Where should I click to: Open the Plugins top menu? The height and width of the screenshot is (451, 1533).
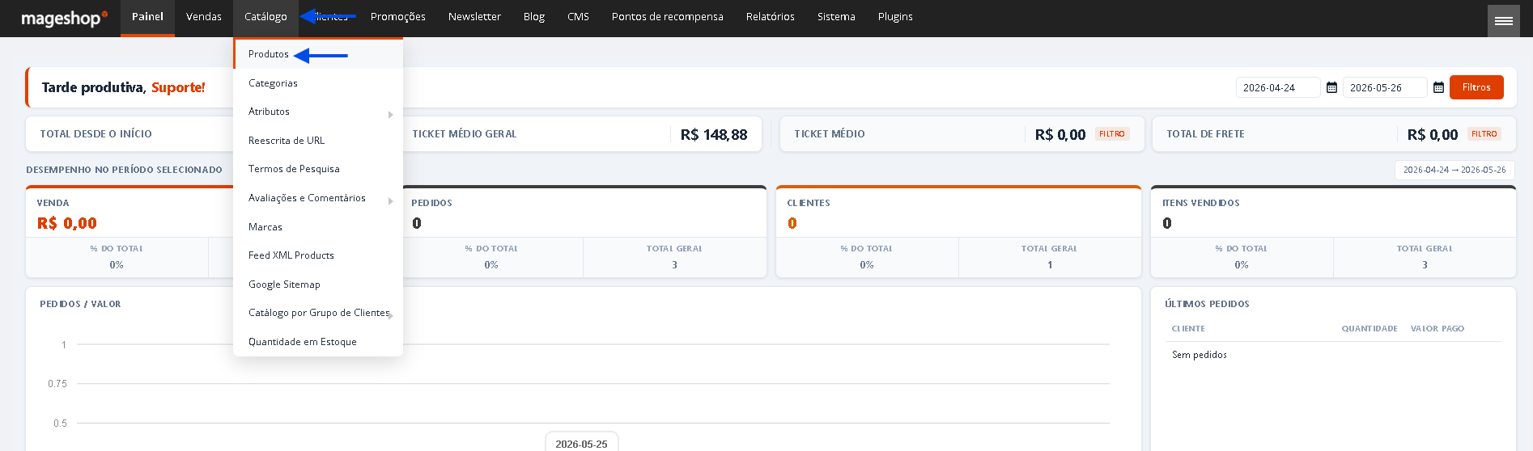pyautogui.click(x=895, y=17)
